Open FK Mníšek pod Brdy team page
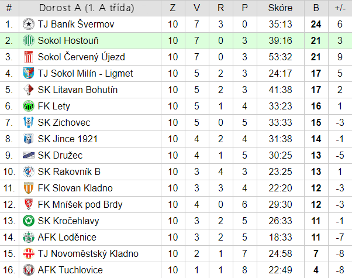The width and height of the screenshot is (352, 278). pos(80,205)
